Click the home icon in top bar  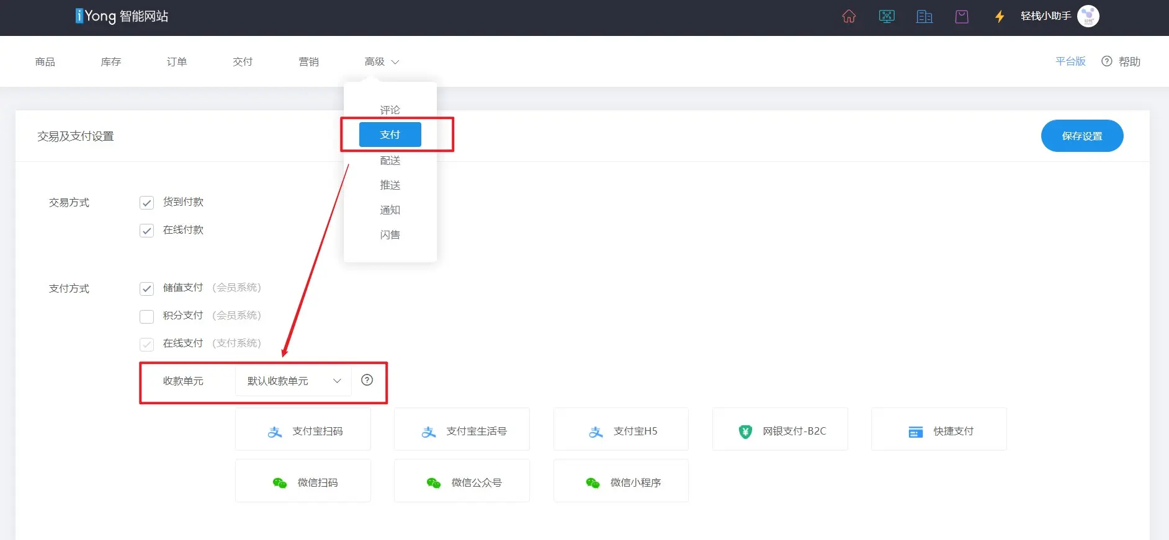coord(849,17)
